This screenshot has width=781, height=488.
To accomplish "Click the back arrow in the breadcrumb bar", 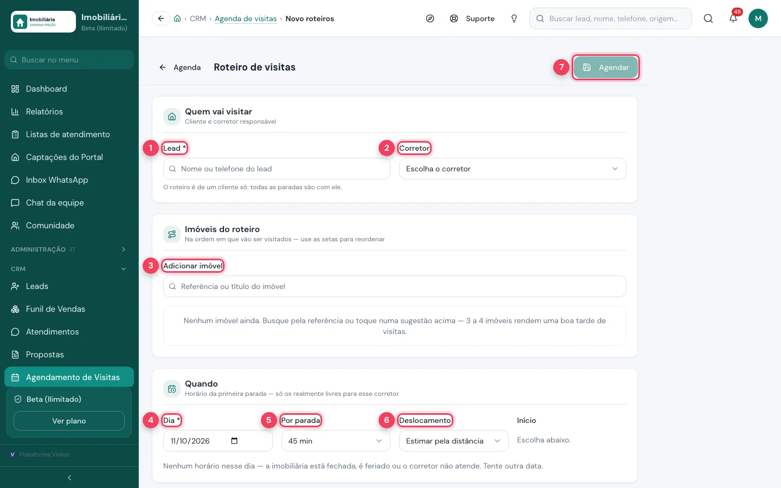I will click(161, 18).
